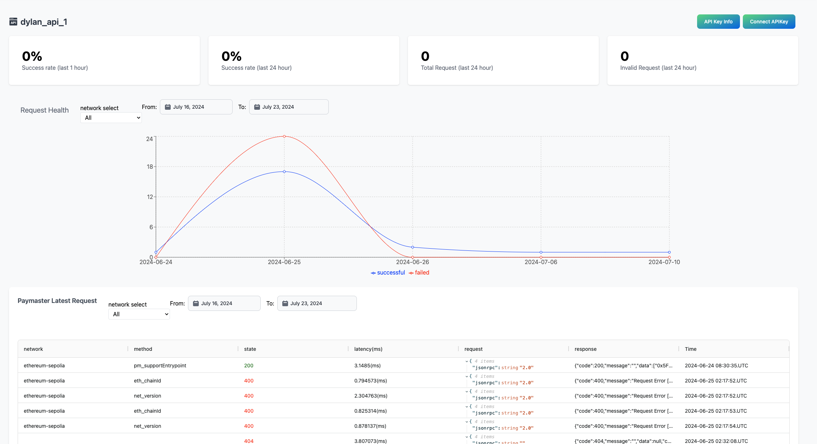This screenshot has width=817, height=444.
Task: Click the Request Health heading
Action: pyautogui.click(x=45, y=110)
